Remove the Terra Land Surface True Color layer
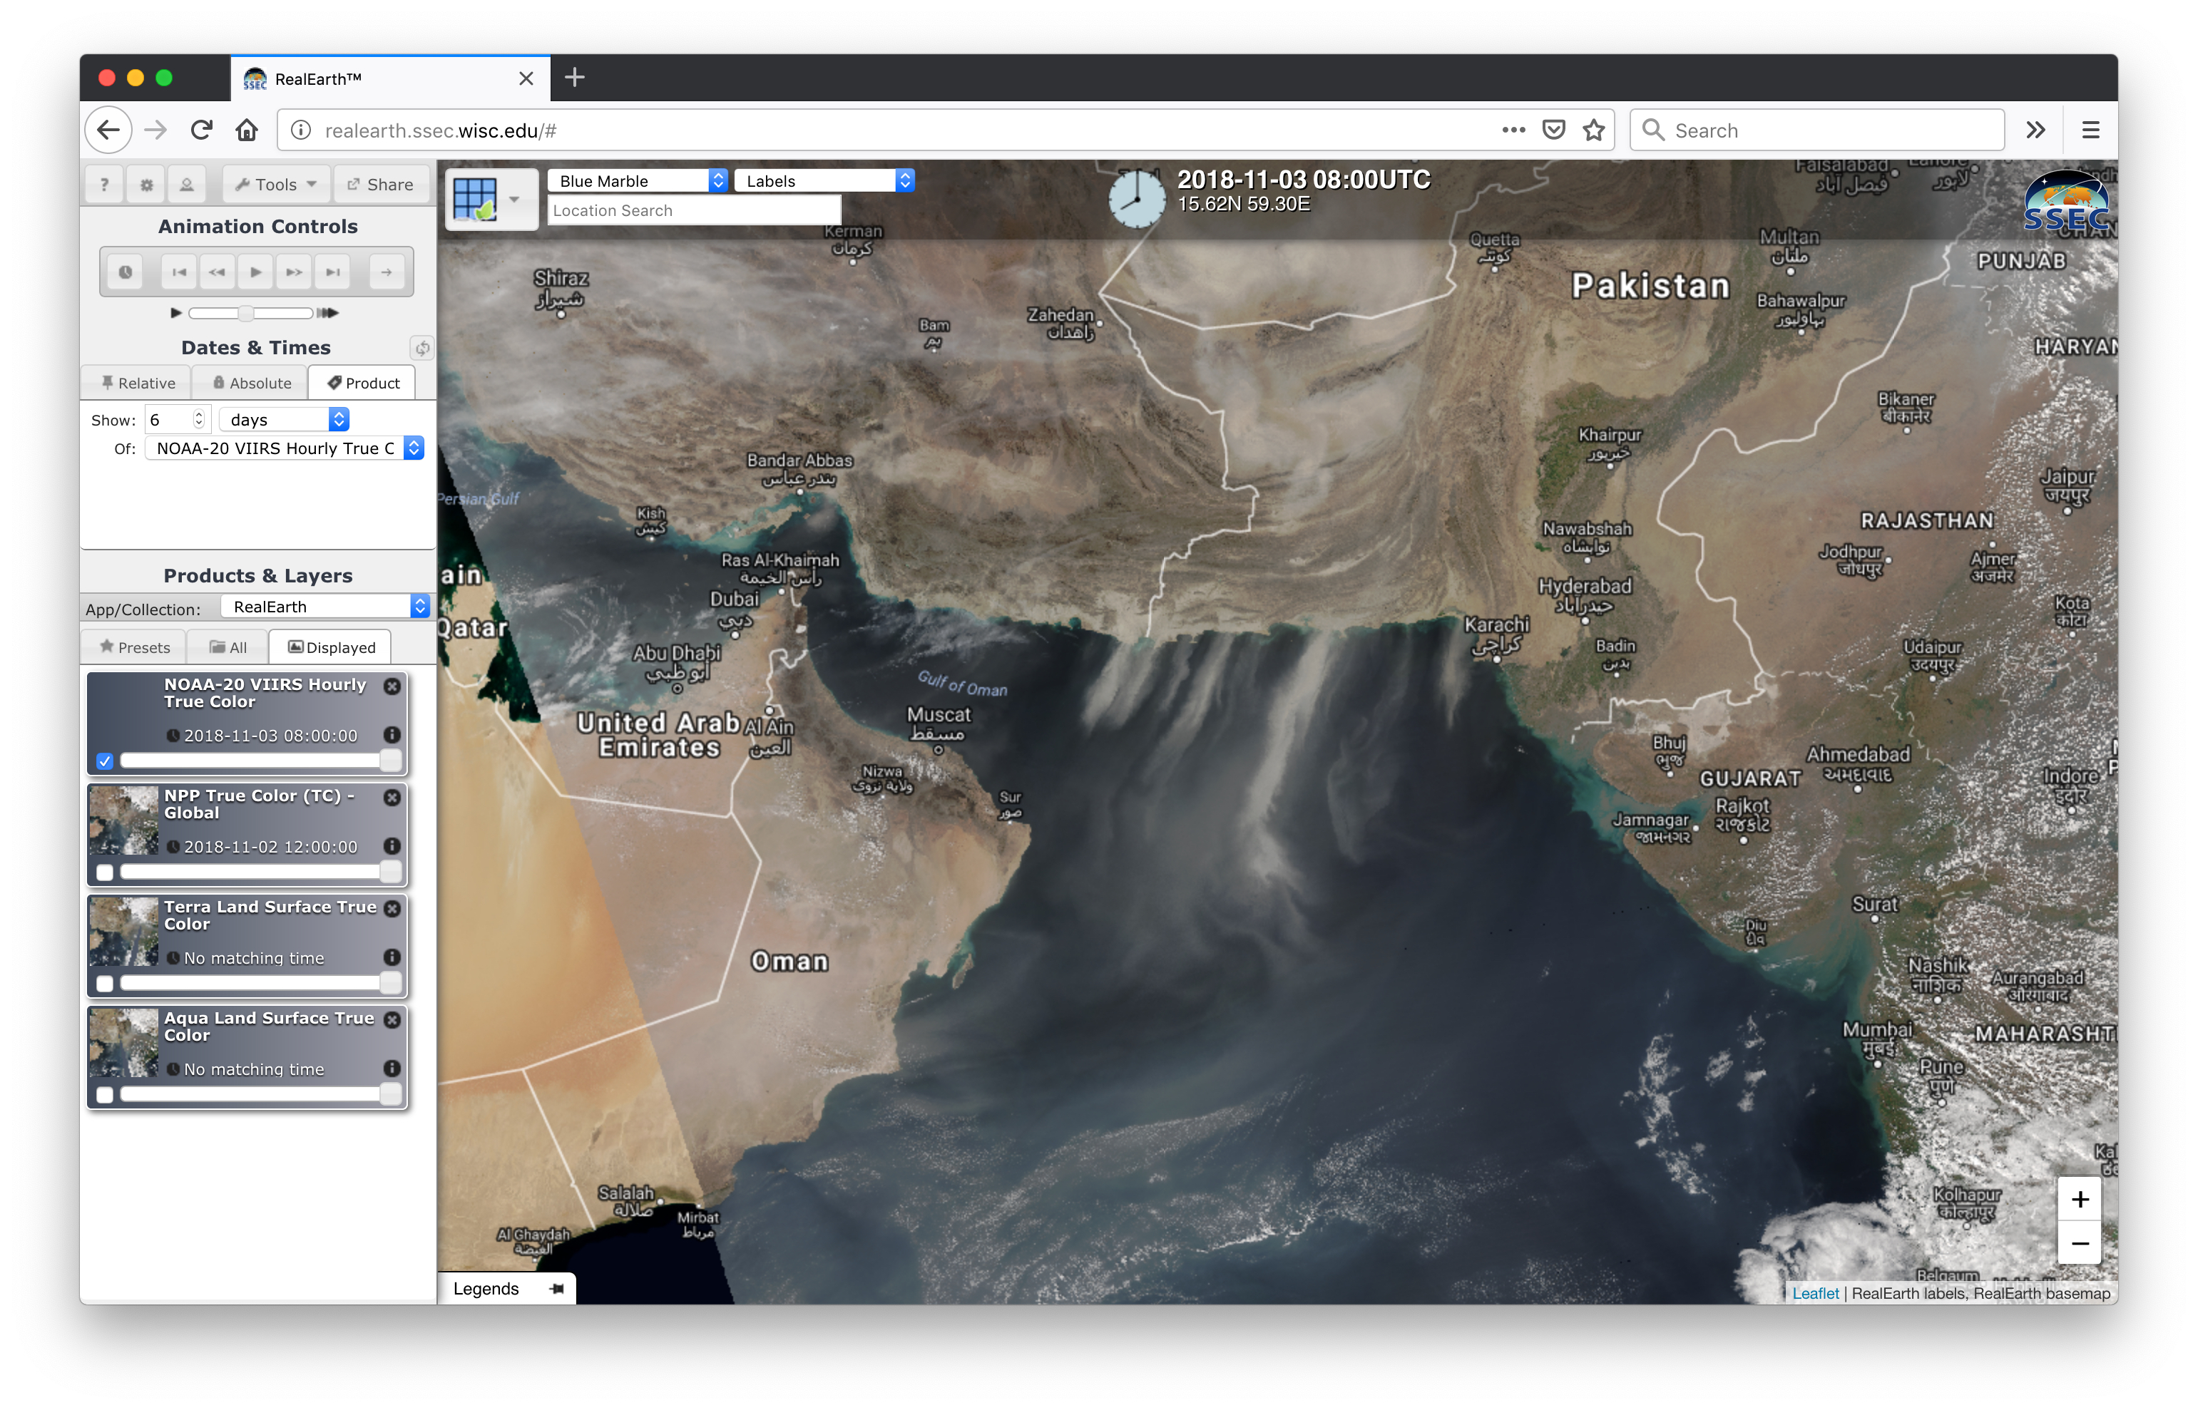The height and width of the screenshot is (1410, 2198). click(392, 908)
